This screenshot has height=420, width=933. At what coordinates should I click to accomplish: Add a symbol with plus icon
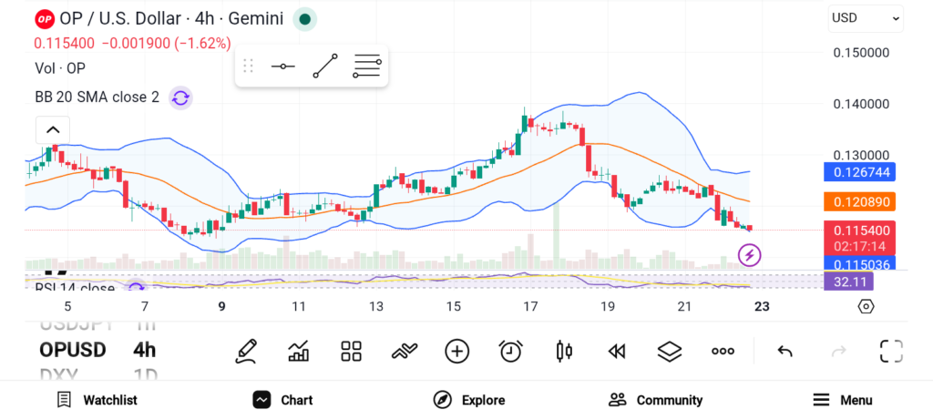coord(456,351)
